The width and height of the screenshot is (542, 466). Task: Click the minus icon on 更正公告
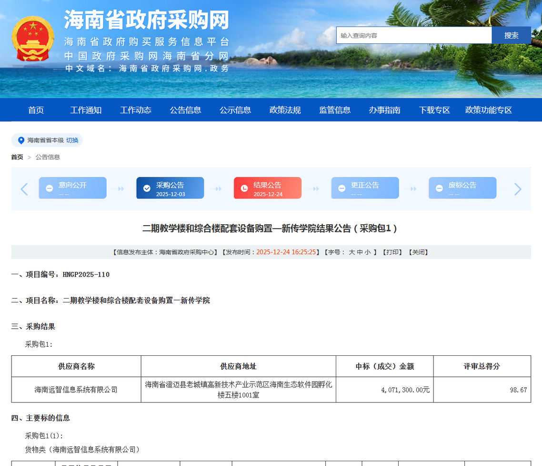[341, 188]
